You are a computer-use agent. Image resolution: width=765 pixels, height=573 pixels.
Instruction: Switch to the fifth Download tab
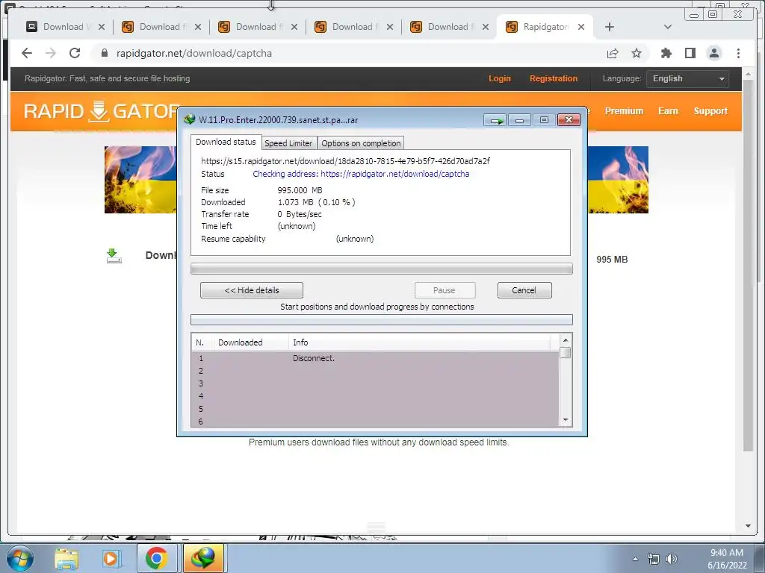(x=449, y=27)
